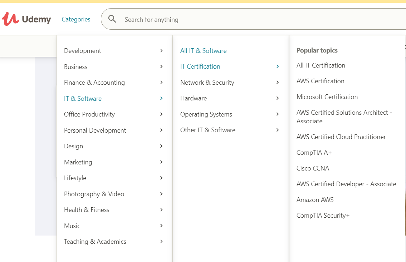The height and width of the screenshot is (262, 406).
Task: Open All IT Certification topic
Action: [x=321, y=65]
